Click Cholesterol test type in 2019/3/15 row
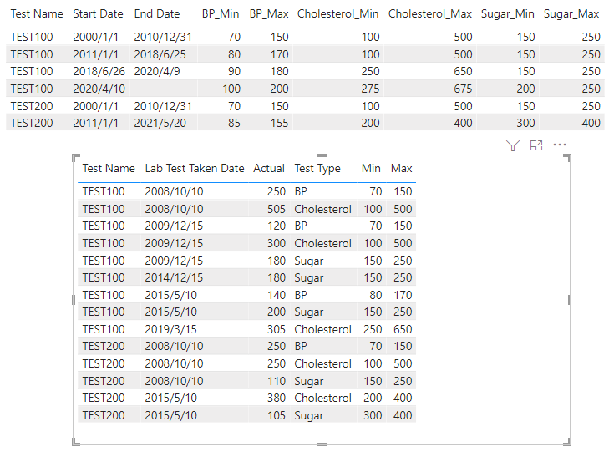 (x=322, y=329)
